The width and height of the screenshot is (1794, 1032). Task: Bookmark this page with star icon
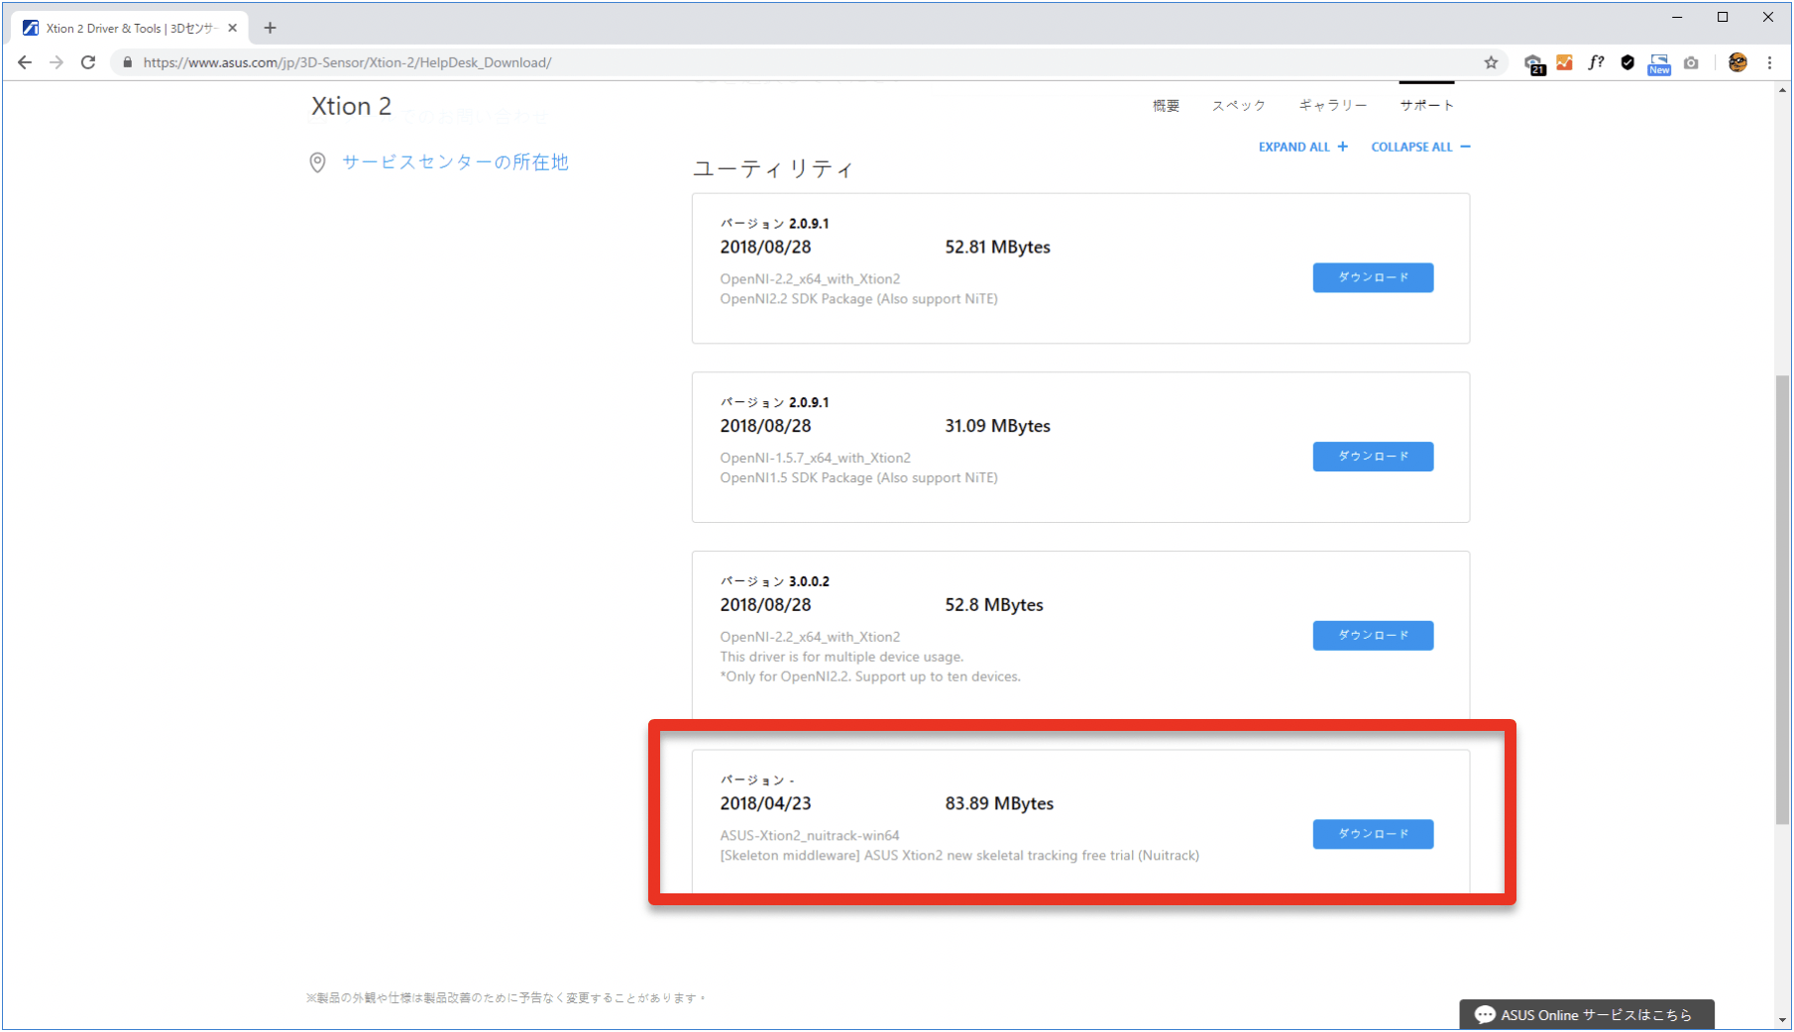pos(1491,62)
